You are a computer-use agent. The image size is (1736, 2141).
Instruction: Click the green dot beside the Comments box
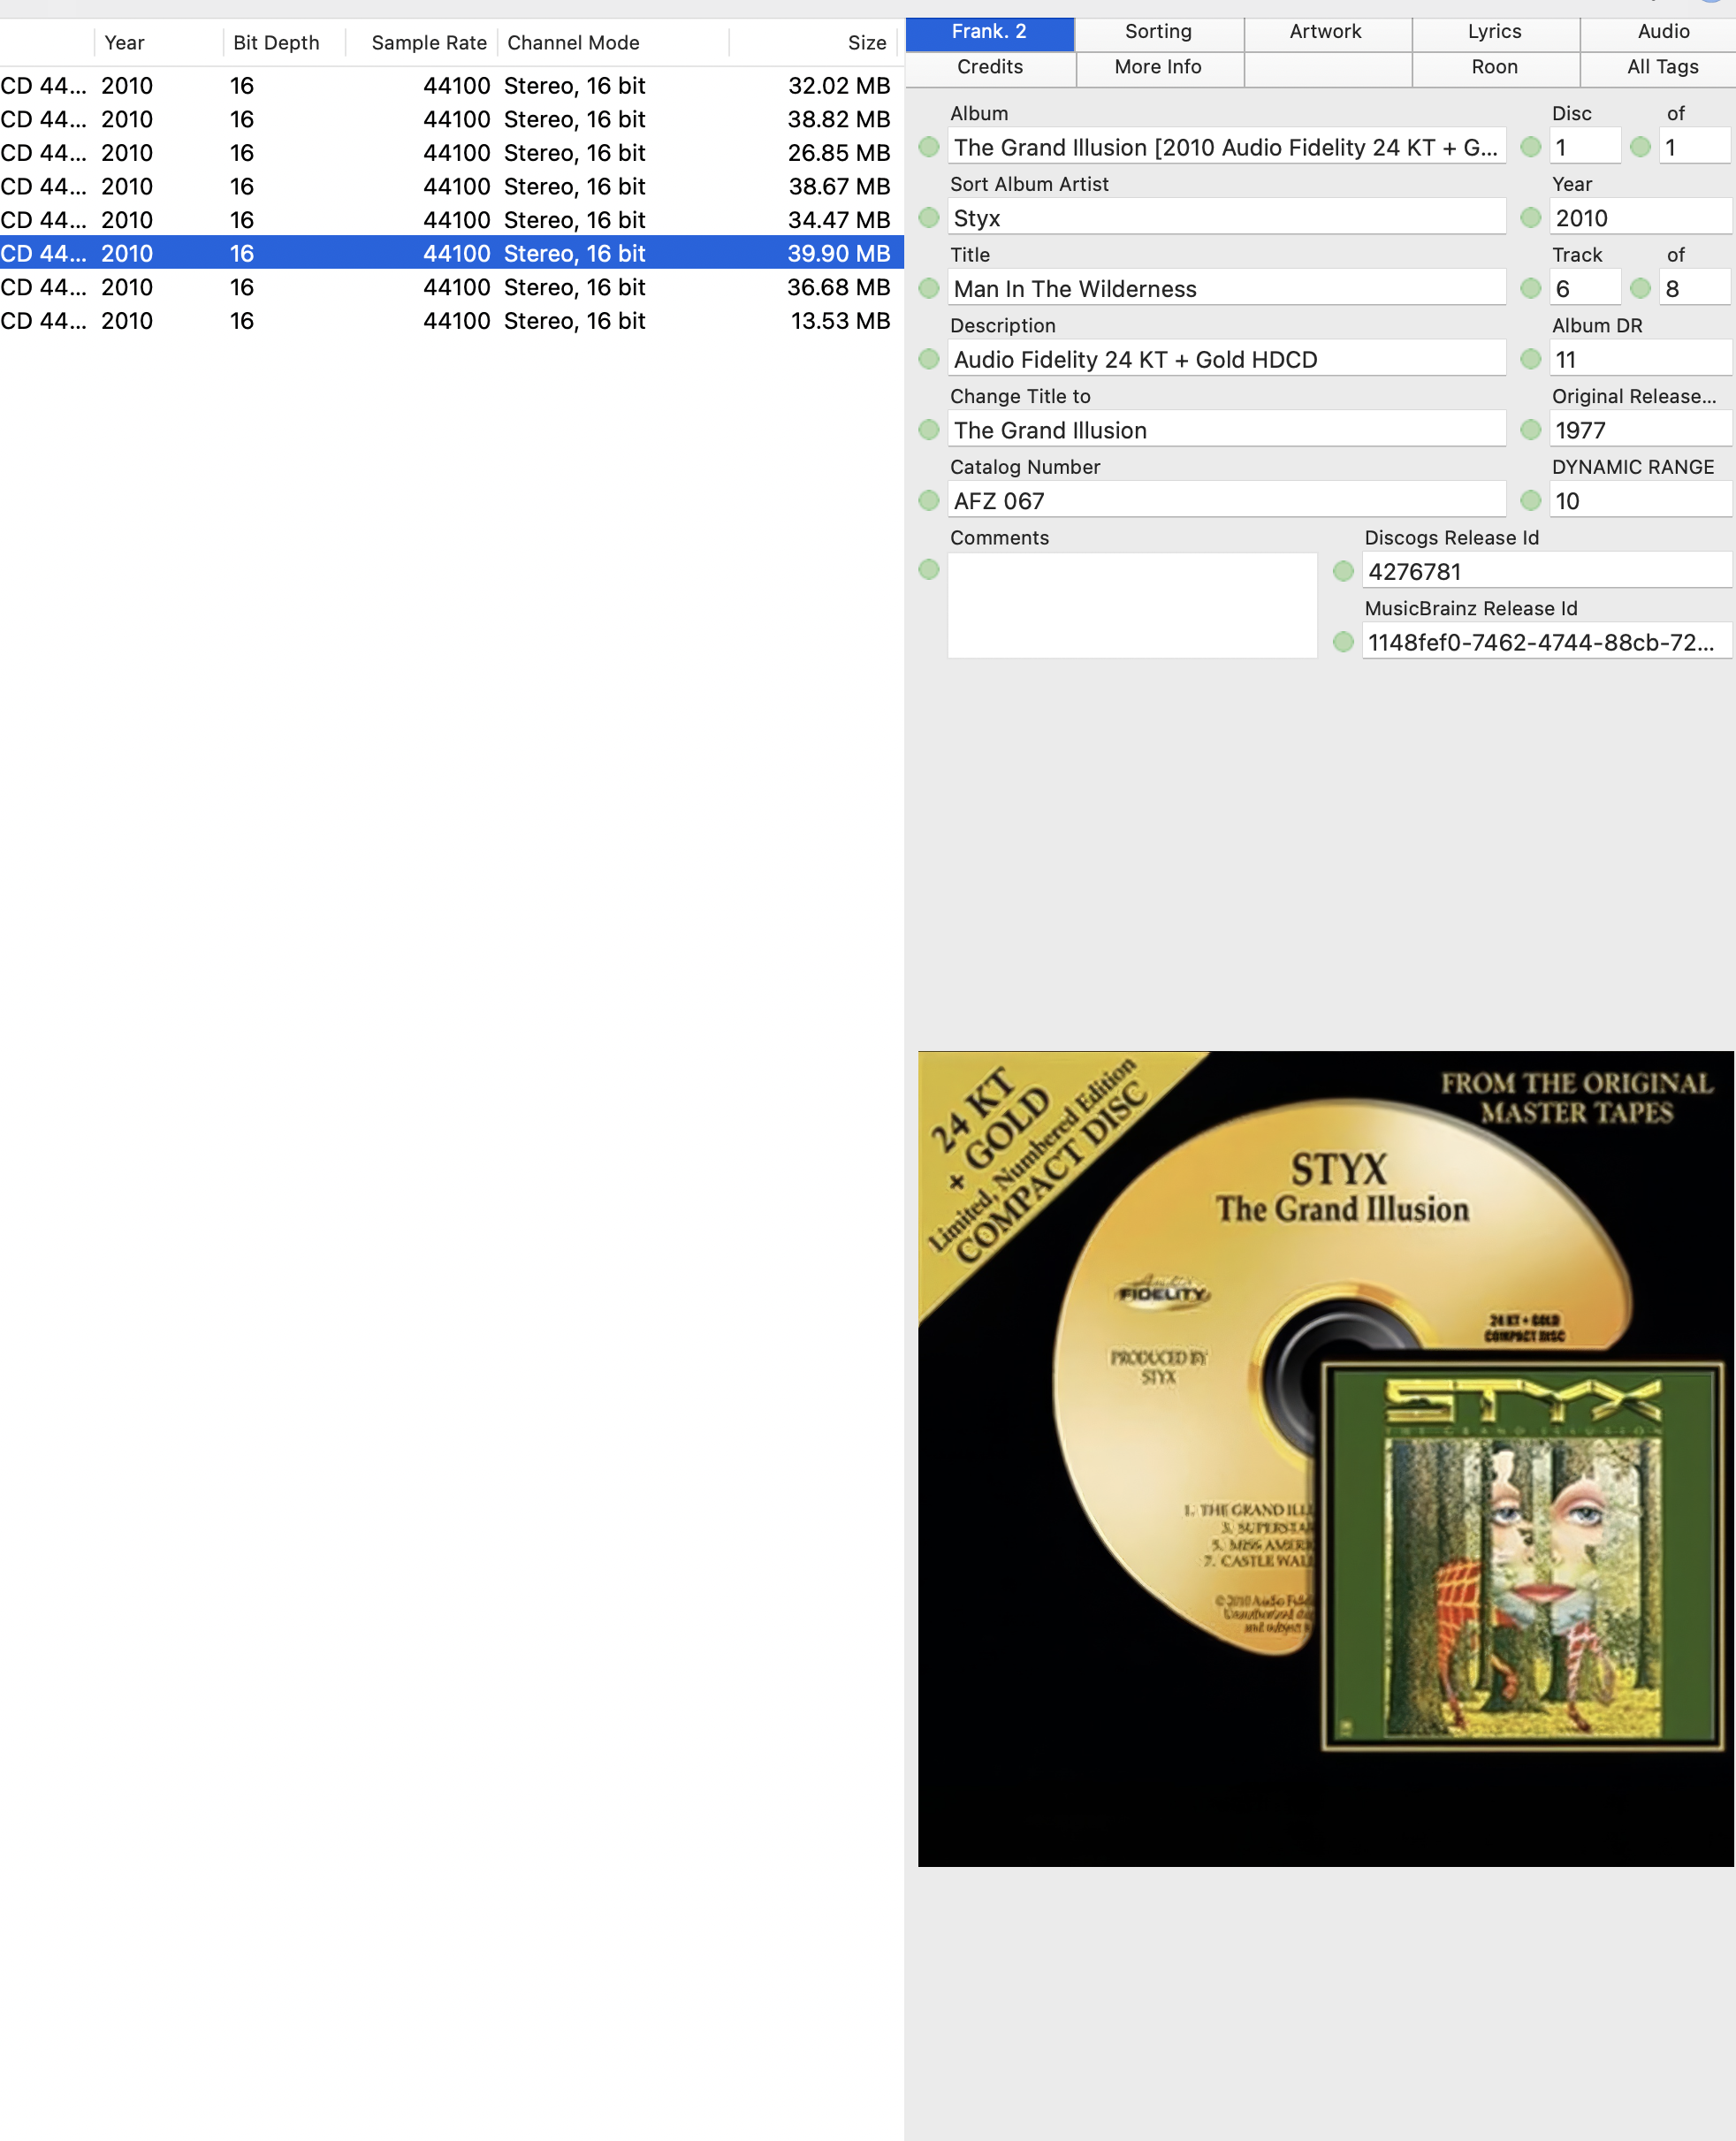[x=929, y=569]
